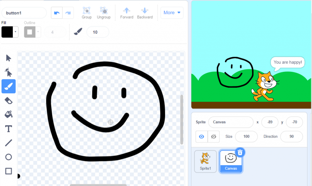Expand the Outline dropdown arrow
Image resolution: width=312 pixels, height=186 pixels.
click(x=38, y=32)
